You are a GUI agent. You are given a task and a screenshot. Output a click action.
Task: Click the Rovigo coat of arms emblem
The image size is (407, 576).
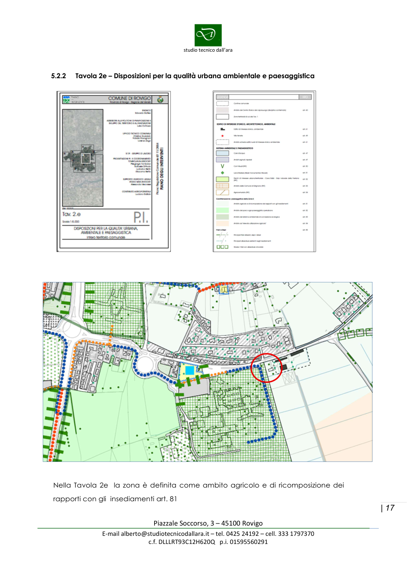tap(161, 100)
